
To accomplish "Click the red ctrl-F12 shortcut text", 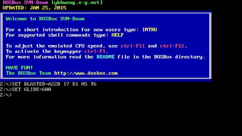I will (x=172, y=46).
